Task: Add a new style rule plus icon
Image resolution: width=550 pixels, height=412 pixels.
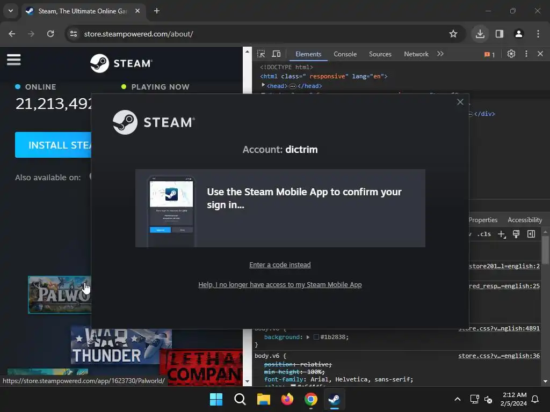Action: pyautogui.click(x=502, y=234)
